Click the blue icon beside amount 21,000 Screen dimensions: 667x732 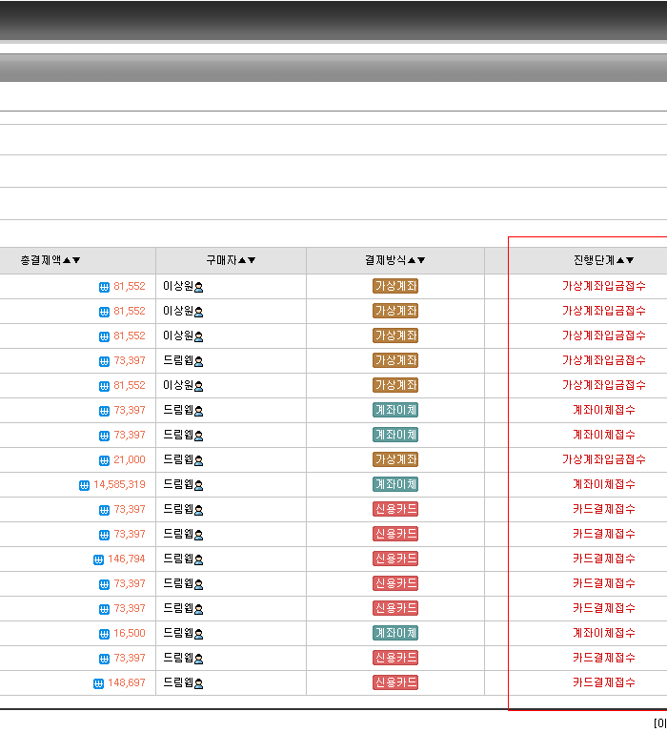click(105, 460)
